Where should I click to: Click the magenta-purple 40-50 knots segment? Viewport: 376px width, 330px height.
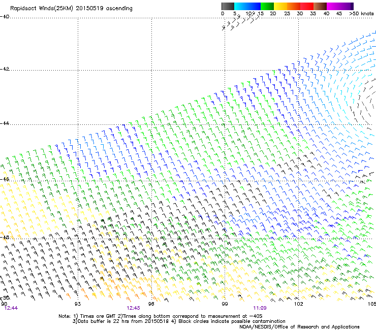coord(340,6)
